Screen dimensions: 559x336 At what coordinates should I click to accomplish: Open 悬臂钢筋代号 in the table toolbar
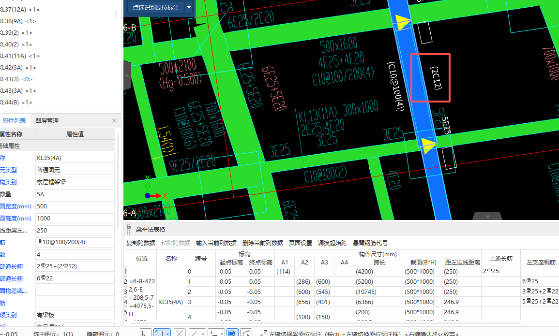tap(370, 243)
